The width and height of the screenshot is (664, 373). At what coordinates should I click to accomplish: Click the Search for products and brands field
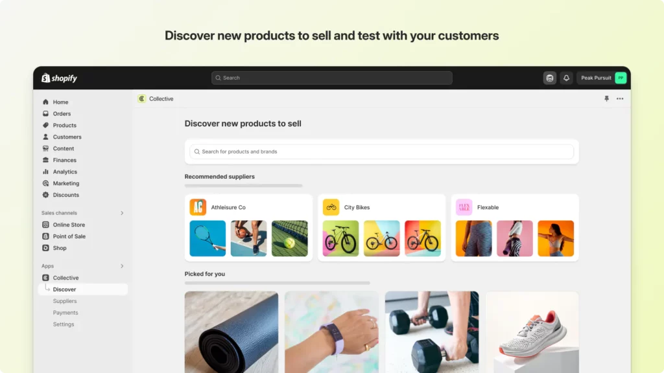(381, 152)
